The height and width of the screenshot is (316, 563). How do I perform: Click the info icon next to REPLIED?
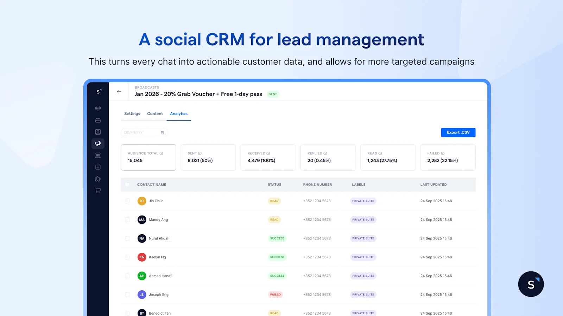[324, 153]
